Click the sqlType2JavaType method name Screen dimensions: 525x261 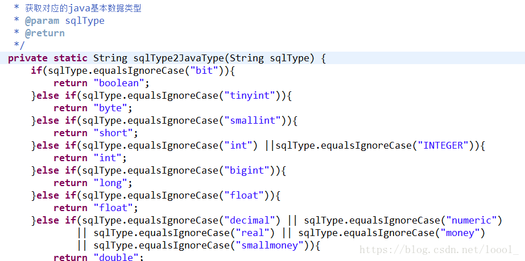[x=179, y=58]
